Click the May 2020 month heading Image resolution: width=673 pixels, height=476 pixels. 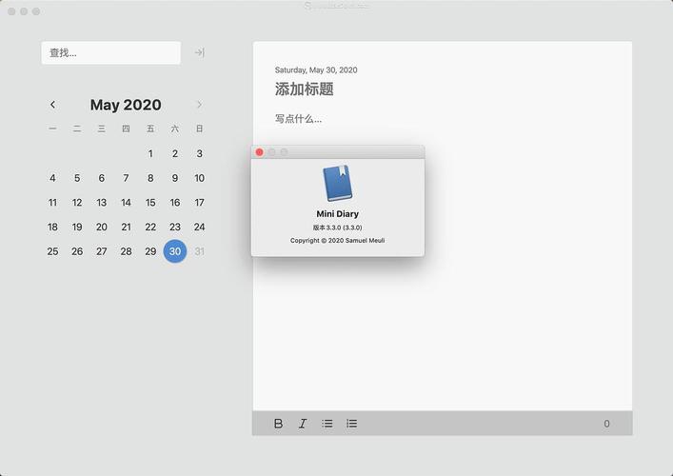tap(126, 105)
